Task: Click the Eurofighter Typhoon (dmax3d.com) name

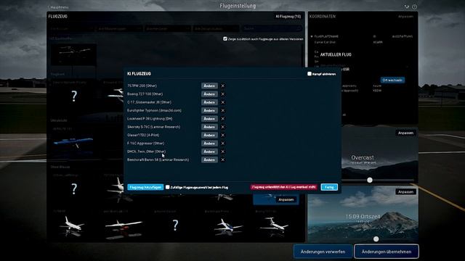Action: [154, 110]
